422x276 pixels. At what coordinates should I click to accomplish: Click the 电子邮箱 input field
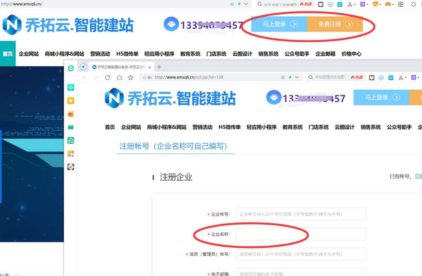301,272
